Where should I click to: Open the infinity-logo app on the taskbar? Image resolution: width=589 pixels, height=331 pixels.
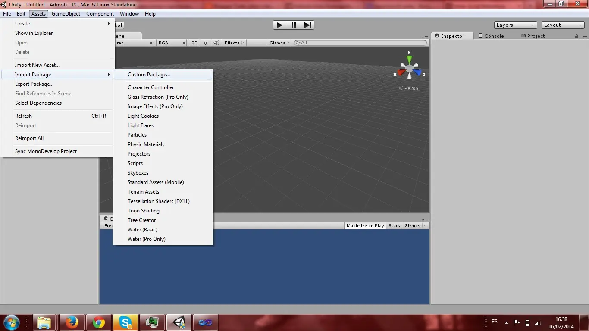point(206,322)
